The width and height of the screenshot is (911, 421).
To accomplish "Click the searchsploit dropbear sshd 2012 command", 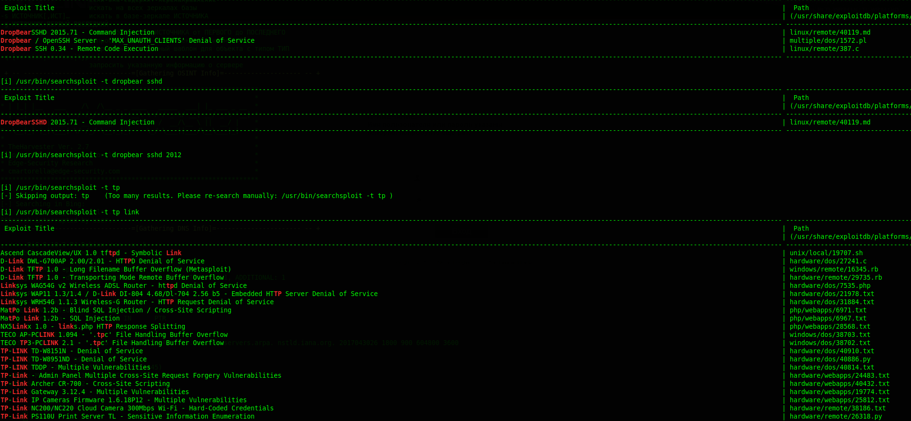I will [x=91, y=155].
